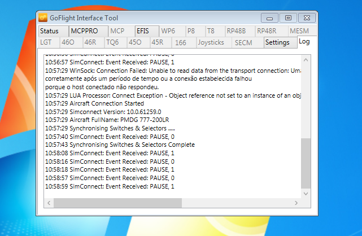Click the log's scroll down arrow
The height and width of the screenshot is (236, 362).
click(x=306, y=193)
